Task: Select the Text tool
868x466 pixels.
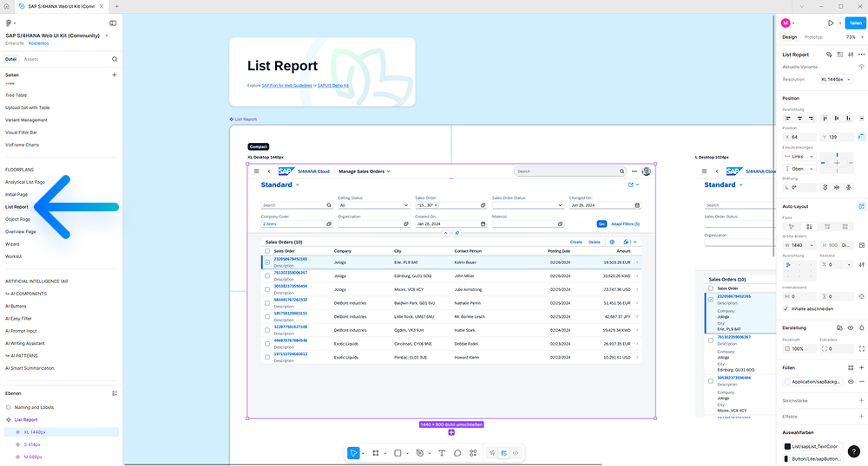Action: (x=442, y=453)
